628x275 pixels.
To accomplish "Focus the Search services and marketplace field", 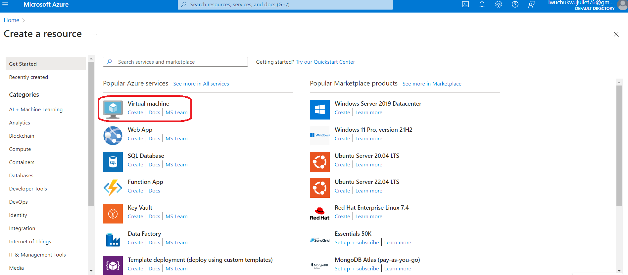I will [x=175, y=62].
